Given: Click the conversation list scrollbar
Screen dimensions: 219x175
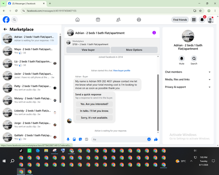Looking at the screenshot, I should (60, 69).
